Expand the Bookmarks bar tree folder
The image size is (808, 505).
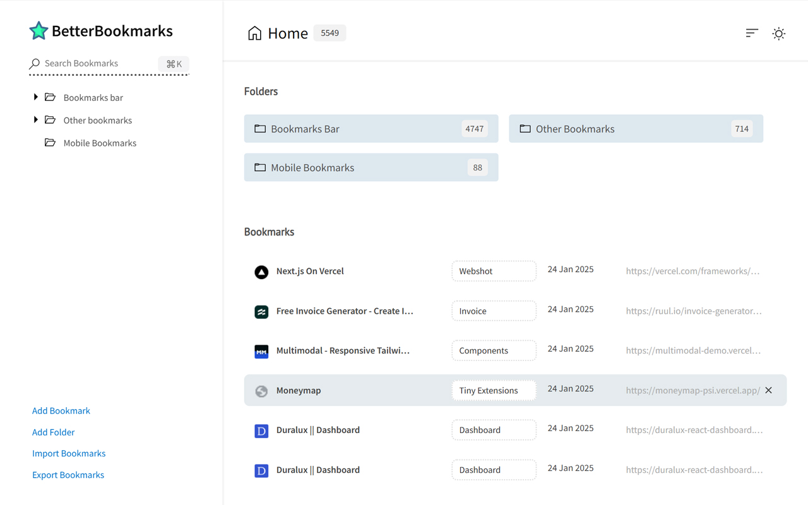35,97
